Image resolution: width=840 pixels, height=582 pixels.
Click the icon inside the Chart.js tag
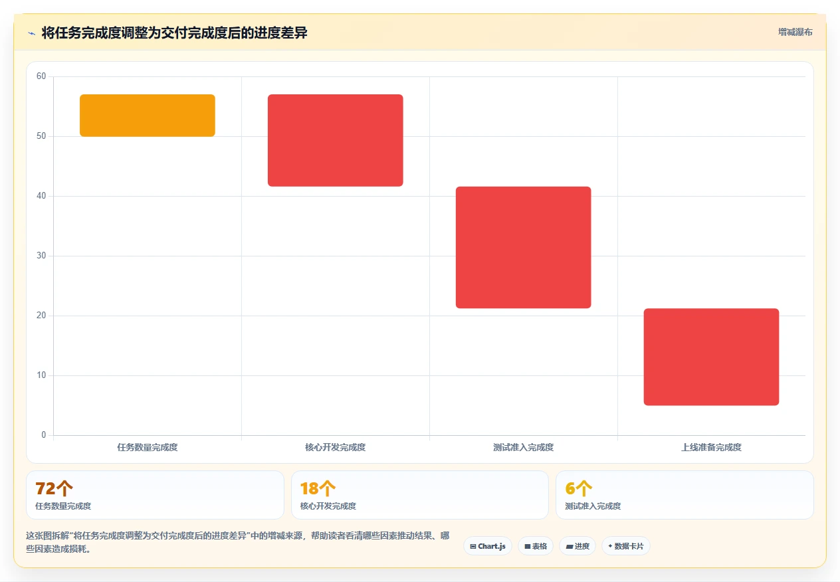coord(473,547)
